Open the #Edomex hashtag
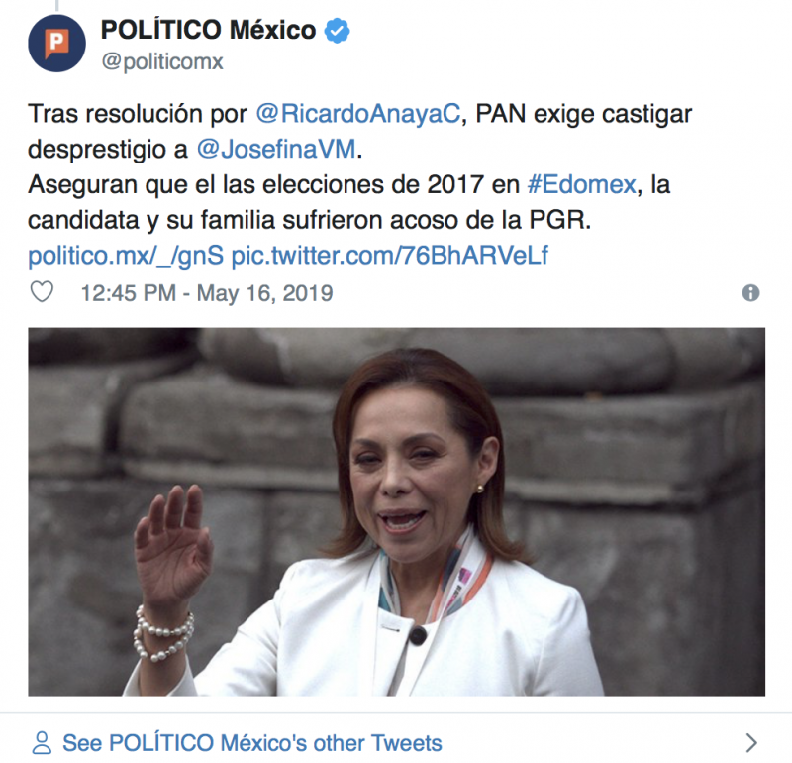792x763 pixels. point(581,184)
